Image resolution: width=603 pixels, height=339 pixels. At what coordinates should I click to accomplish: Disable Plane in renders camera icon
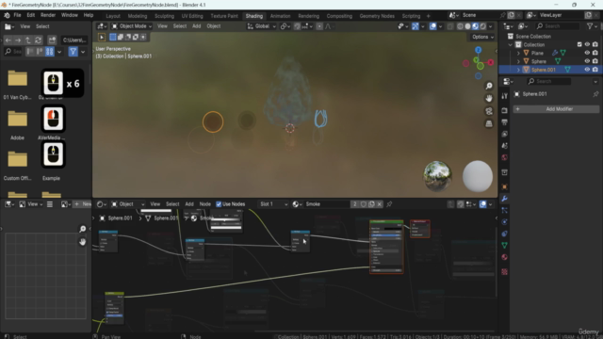[595, 53]
